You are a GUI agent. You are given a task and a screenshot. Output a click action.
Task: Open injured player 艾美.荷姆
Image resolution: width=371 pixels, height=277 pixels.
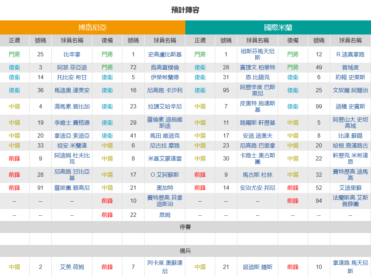coord(72,267)
